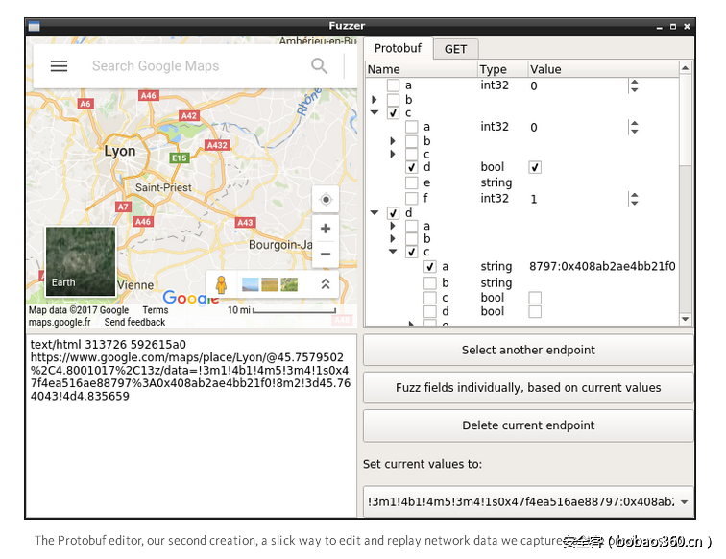This screenshot has height=559, width=726.
Task: Collapse the checked c tree node
Action: (375, 113)
